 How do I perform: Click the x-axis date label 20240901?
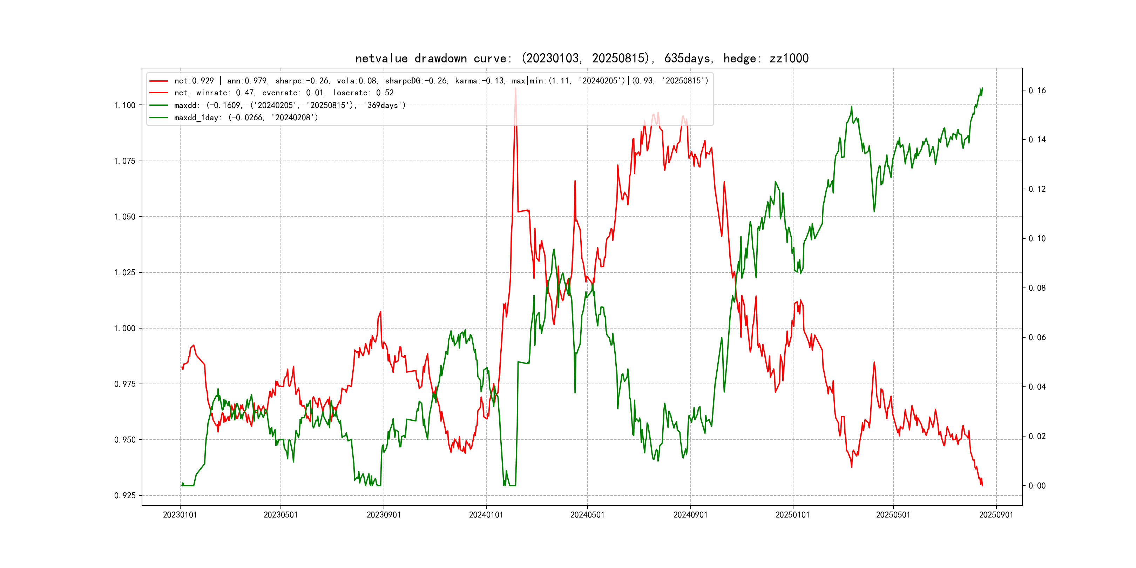[x=690, y=515]
